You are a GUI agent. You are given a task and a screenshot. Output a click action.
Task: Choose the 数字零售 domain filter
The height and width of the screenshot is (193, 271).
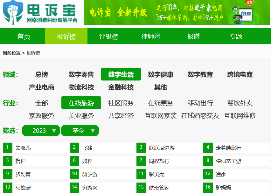81,75
